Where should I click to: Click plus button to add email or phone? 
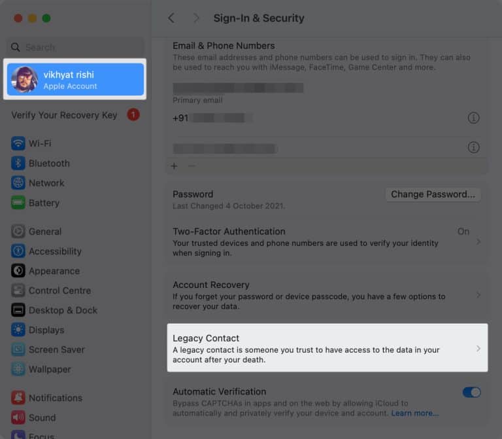click(x=174, y=166)
